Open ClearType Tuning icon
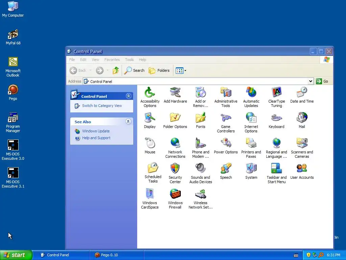The width and height of the screenshot is (346, 260). pos(276,92)
